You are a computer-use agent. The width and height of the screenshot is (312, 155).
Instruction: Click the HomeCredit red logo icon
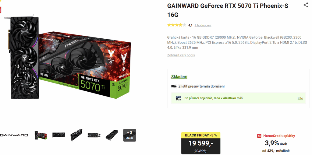click(259, 136)
